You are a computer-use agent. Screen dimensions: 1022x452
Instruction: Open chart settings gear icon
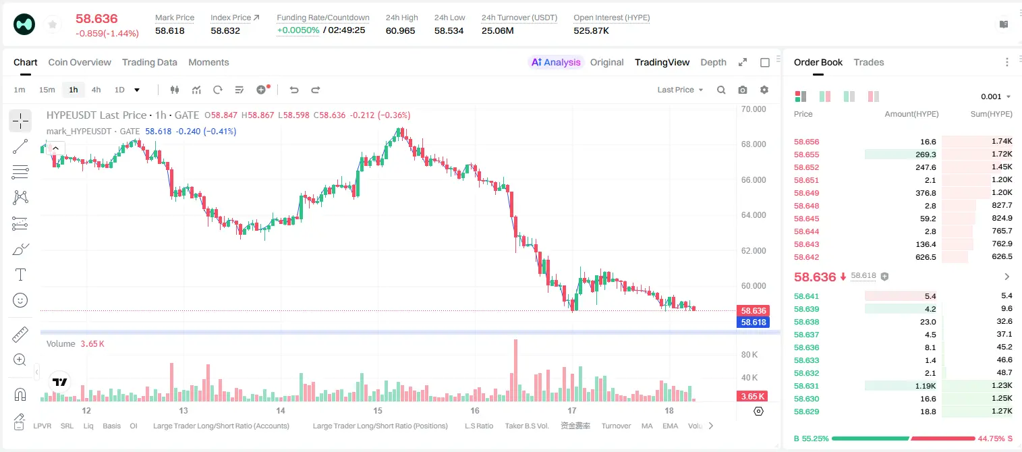pos(764,90)
